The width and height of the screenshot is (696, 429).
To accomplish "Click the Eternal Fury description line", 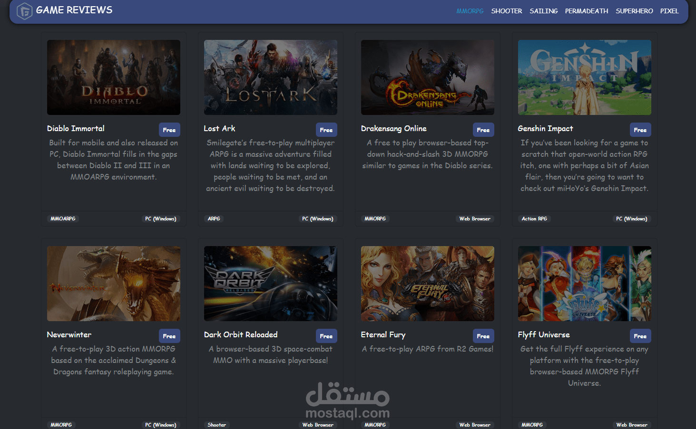I will (428, 349).
